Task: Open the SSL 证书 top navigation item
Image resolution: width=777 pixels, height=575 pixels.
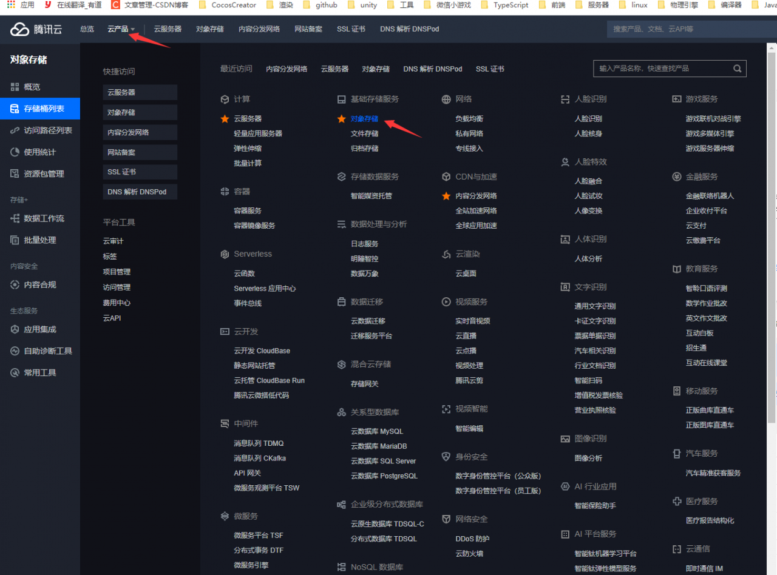Action: point(351,29)
